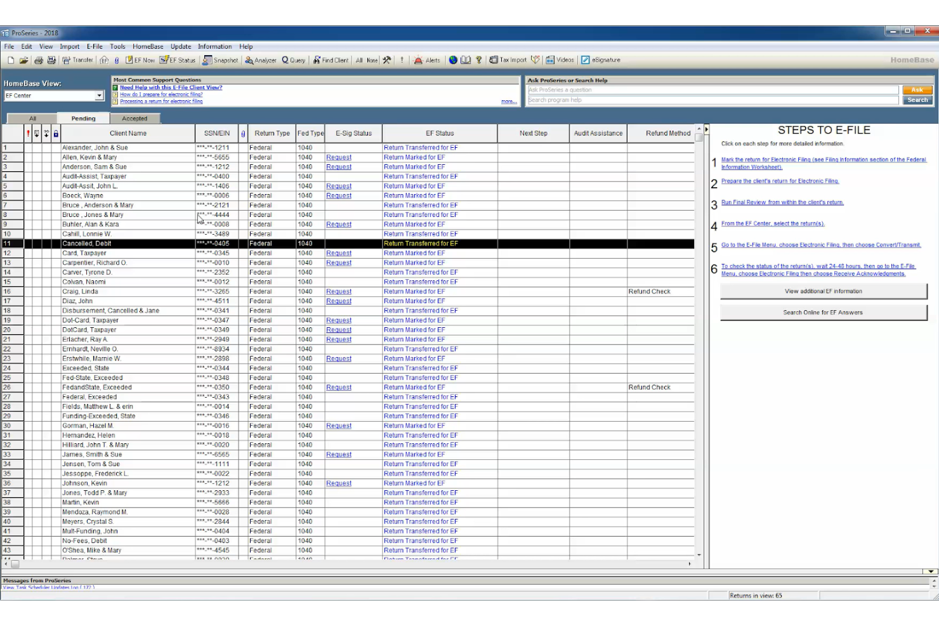The image size is (939, 626).
Task: Click View additional EF information button
Action: [824, 291]
